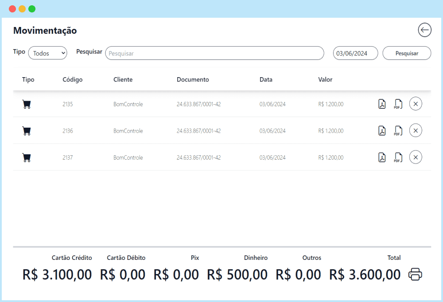The height and width of the screenshot is (302, 443).
Task: Click the Cliente column header
Action: 123,79
